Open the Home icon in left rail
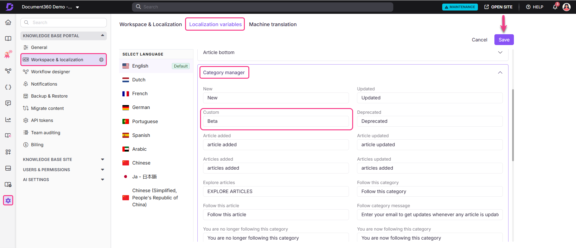 [8, 23]
